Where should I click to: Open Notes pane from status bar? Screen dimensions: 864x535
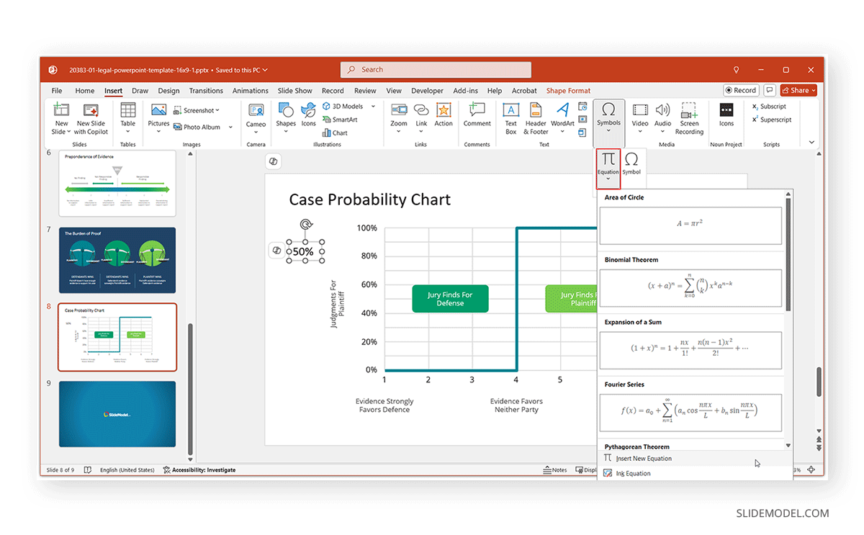tap(555, 470)
